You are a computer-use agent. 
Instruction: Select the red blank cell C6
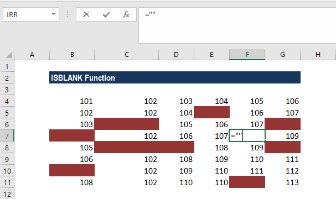126,124
